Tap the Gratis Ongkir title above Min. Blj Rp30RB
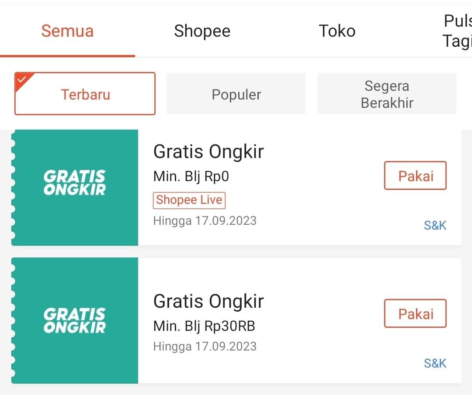Screen dimensions: 472x395 [208, 302]
